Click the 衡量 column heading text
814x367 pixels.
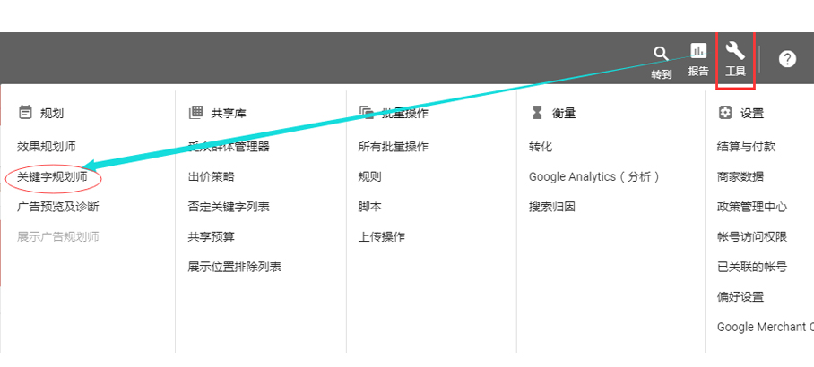(564, 113)
